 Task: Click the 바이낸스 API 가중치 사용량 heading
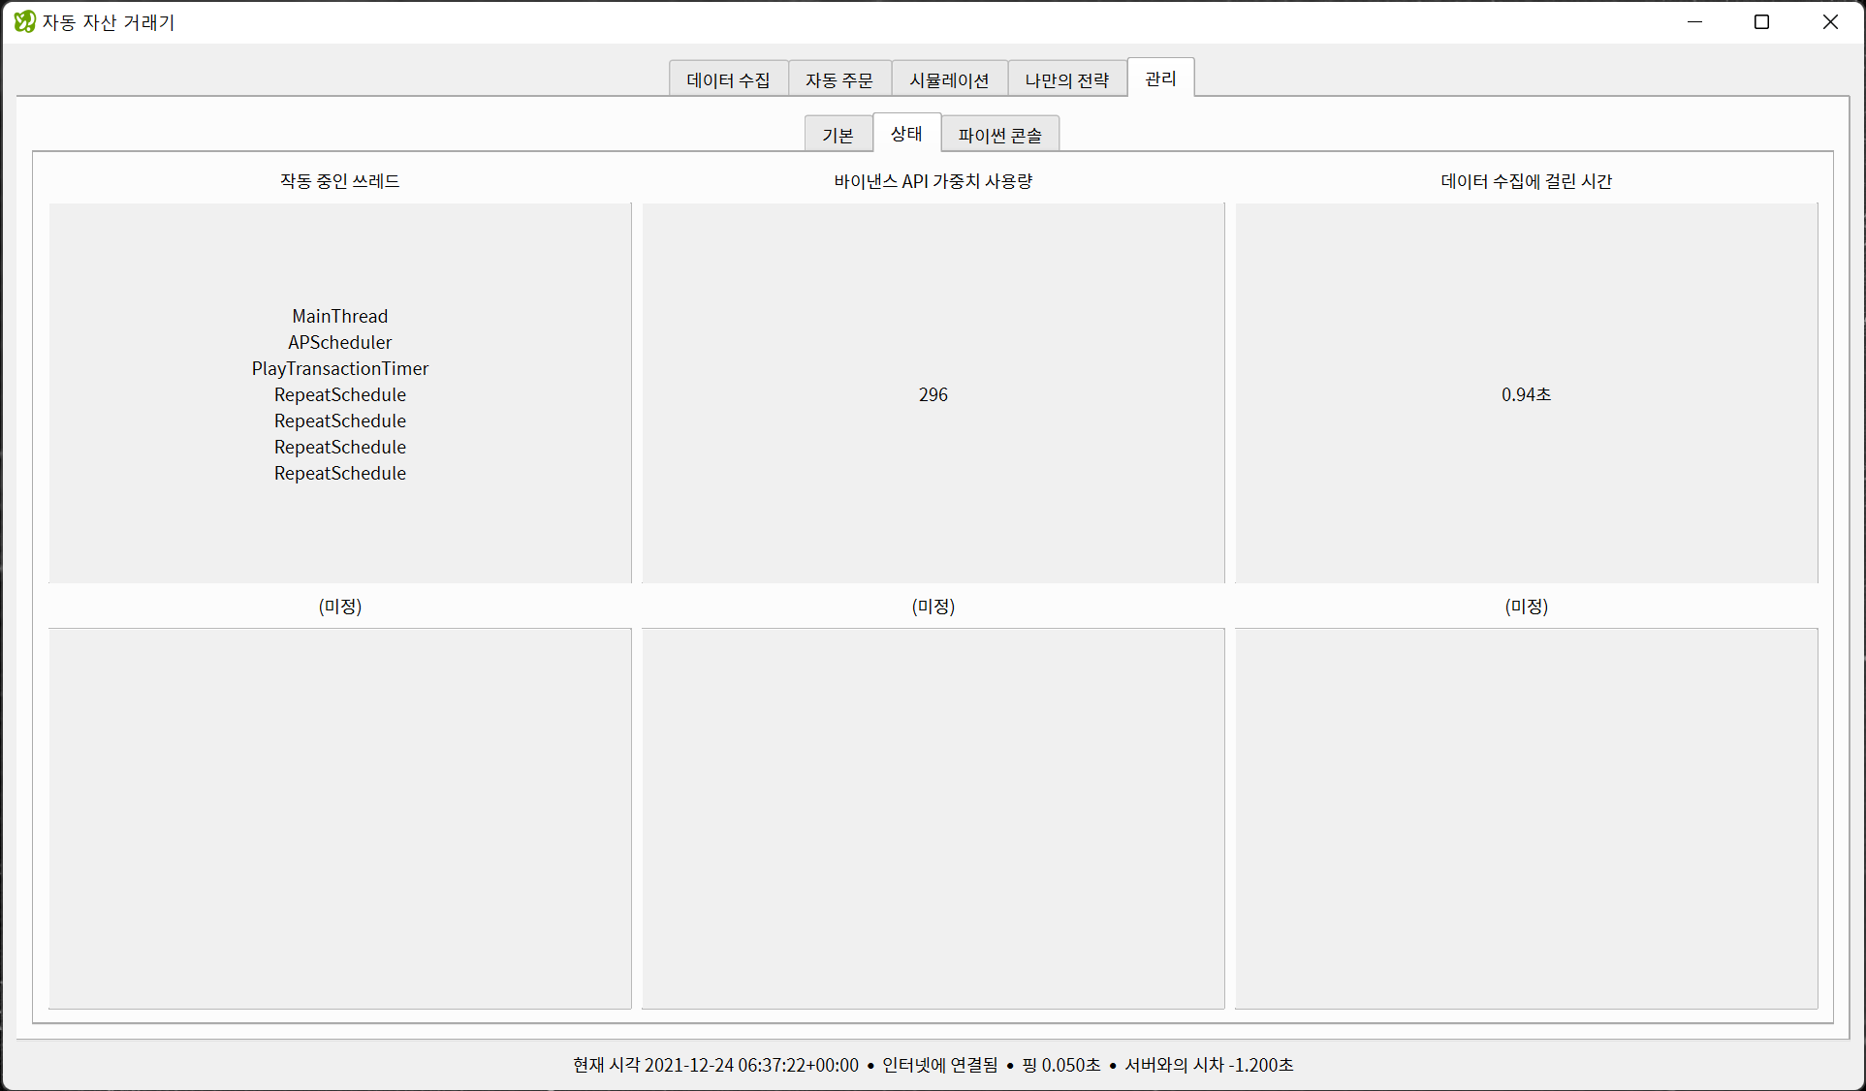(933, 181)
